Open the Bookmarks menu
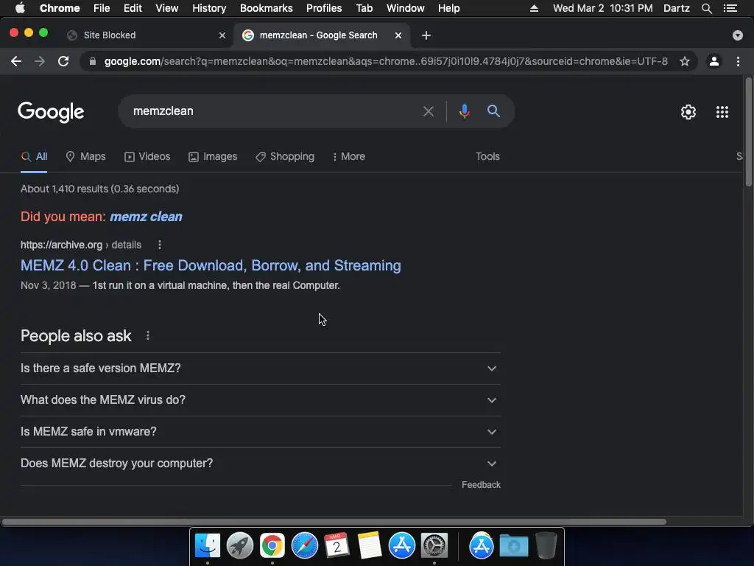 pos(267,8)
